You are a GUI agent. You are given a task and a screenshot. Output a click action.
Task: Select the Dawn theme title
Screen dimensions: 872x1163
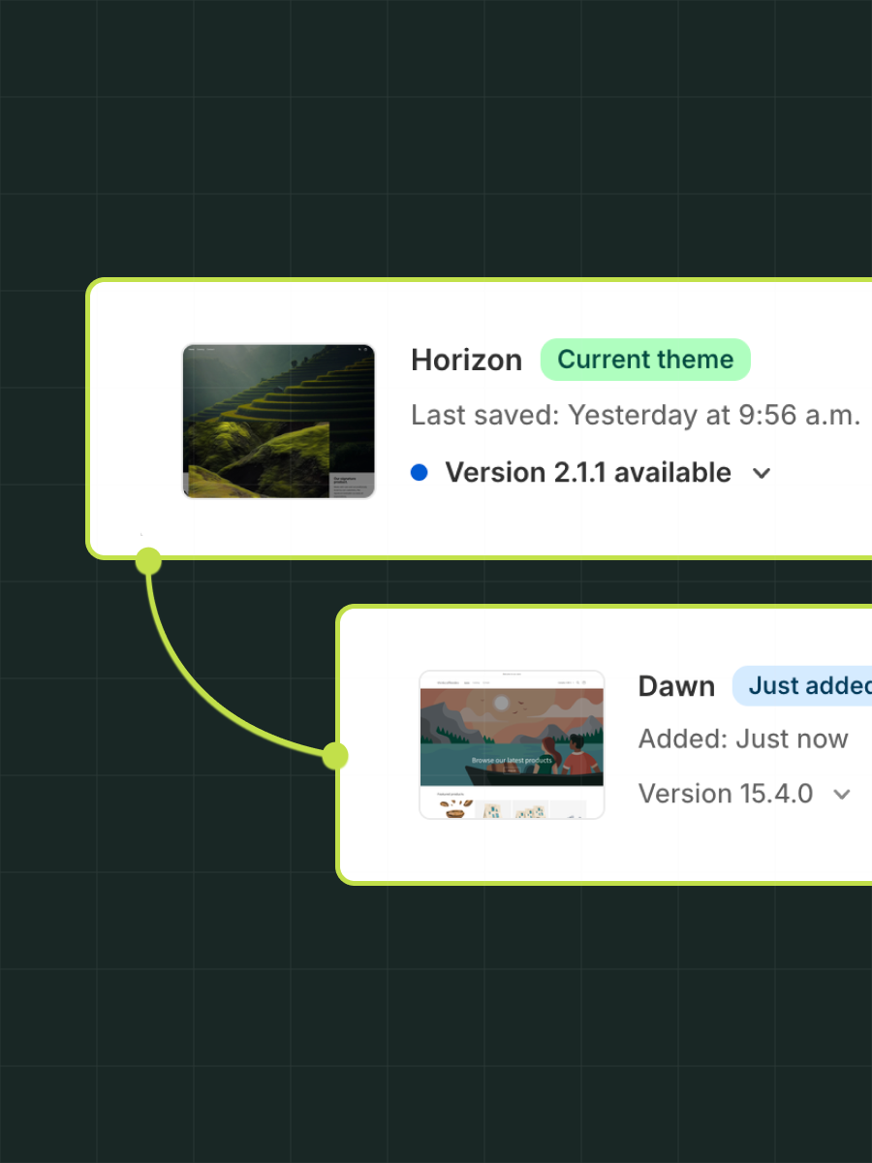coord(676,686)
